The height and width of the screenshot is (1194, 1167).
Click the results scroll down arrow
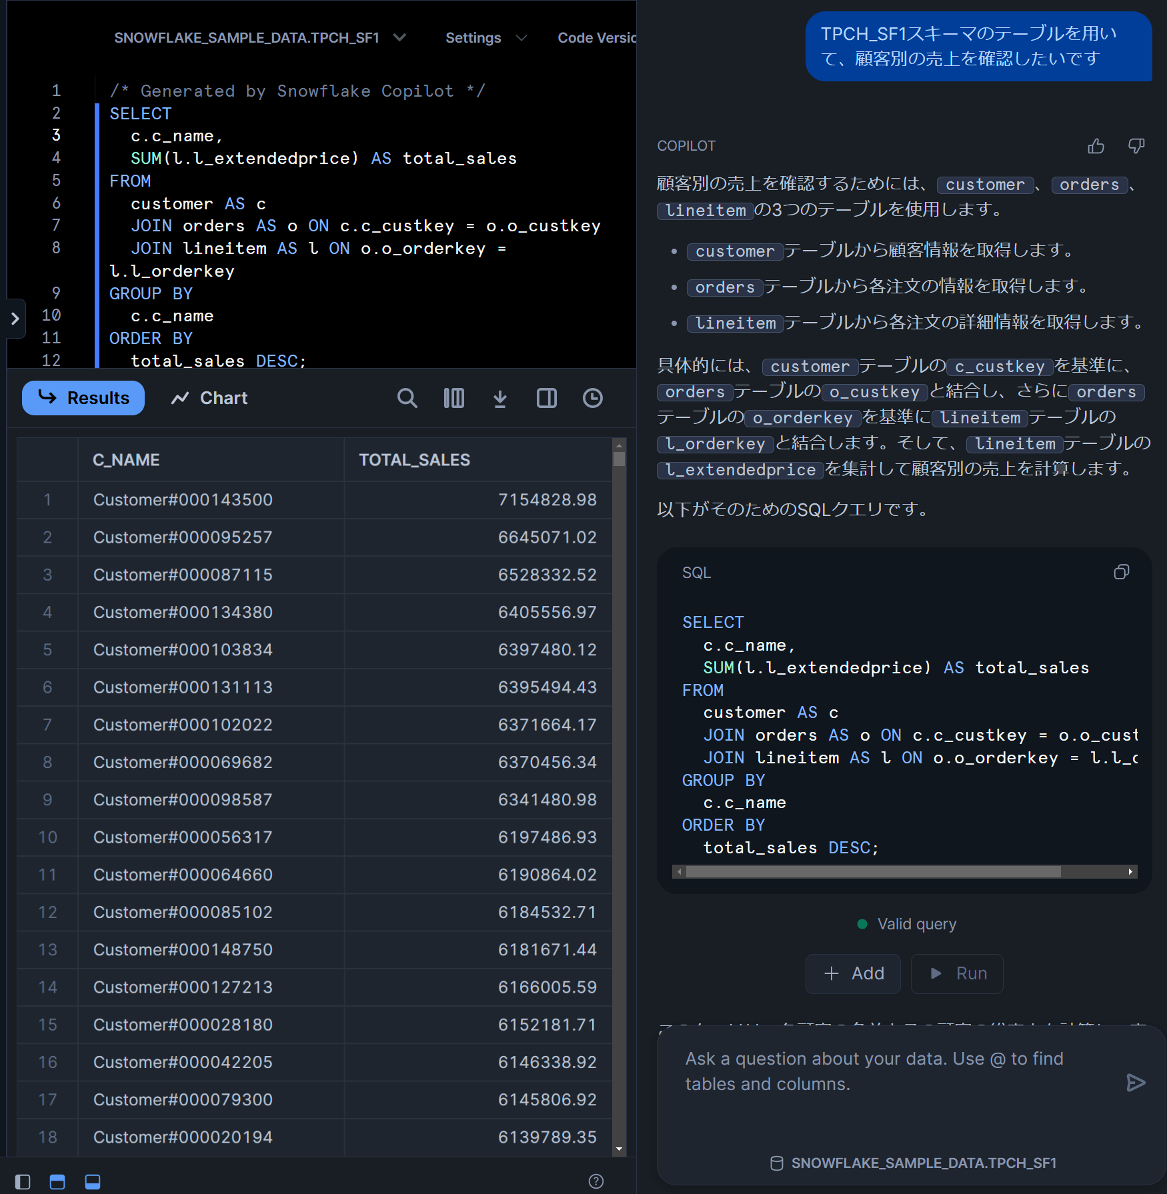[620, 1149]
